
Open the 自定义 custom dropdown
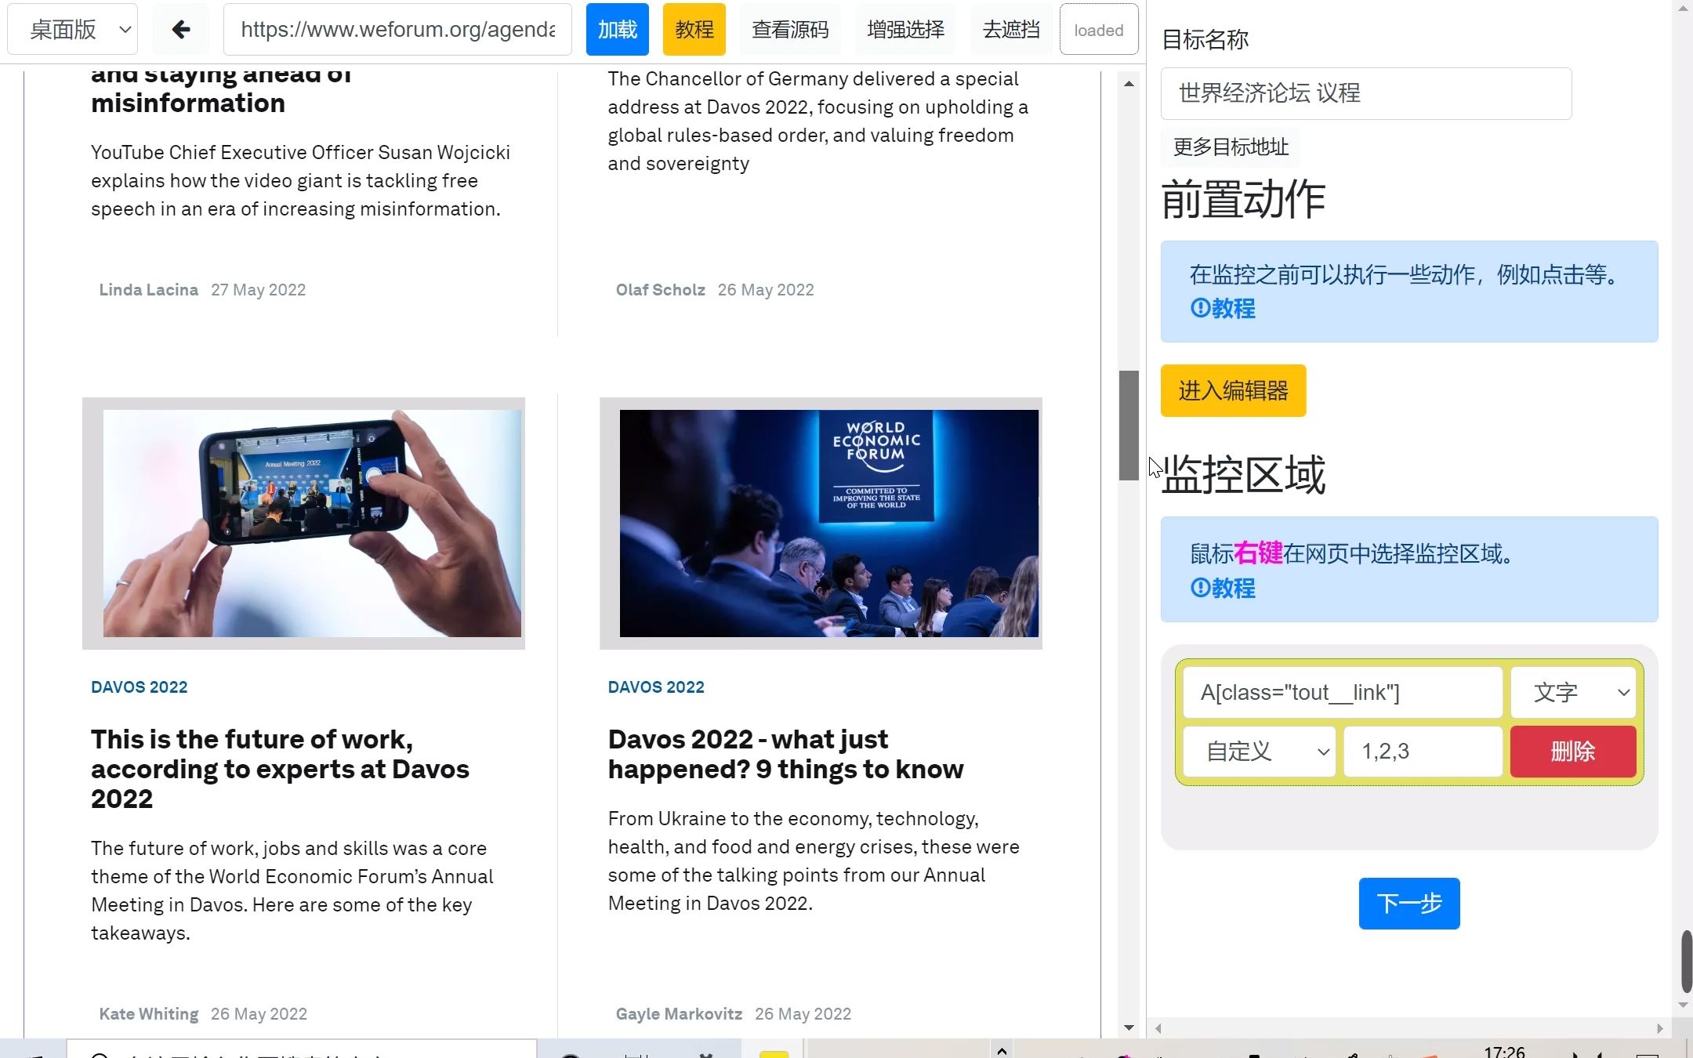coord(1260,752)
